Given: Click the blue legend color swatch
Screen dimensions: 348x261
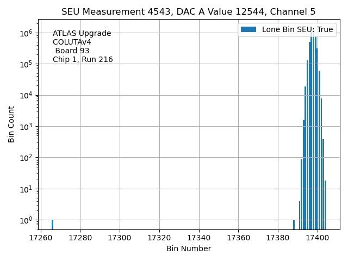Looking at the screenshot, I should click(x=248, y=29).
